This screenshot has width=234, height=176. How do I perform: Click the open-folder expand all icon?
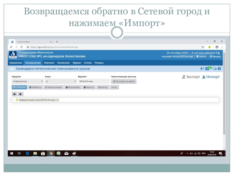click(14, 94)
